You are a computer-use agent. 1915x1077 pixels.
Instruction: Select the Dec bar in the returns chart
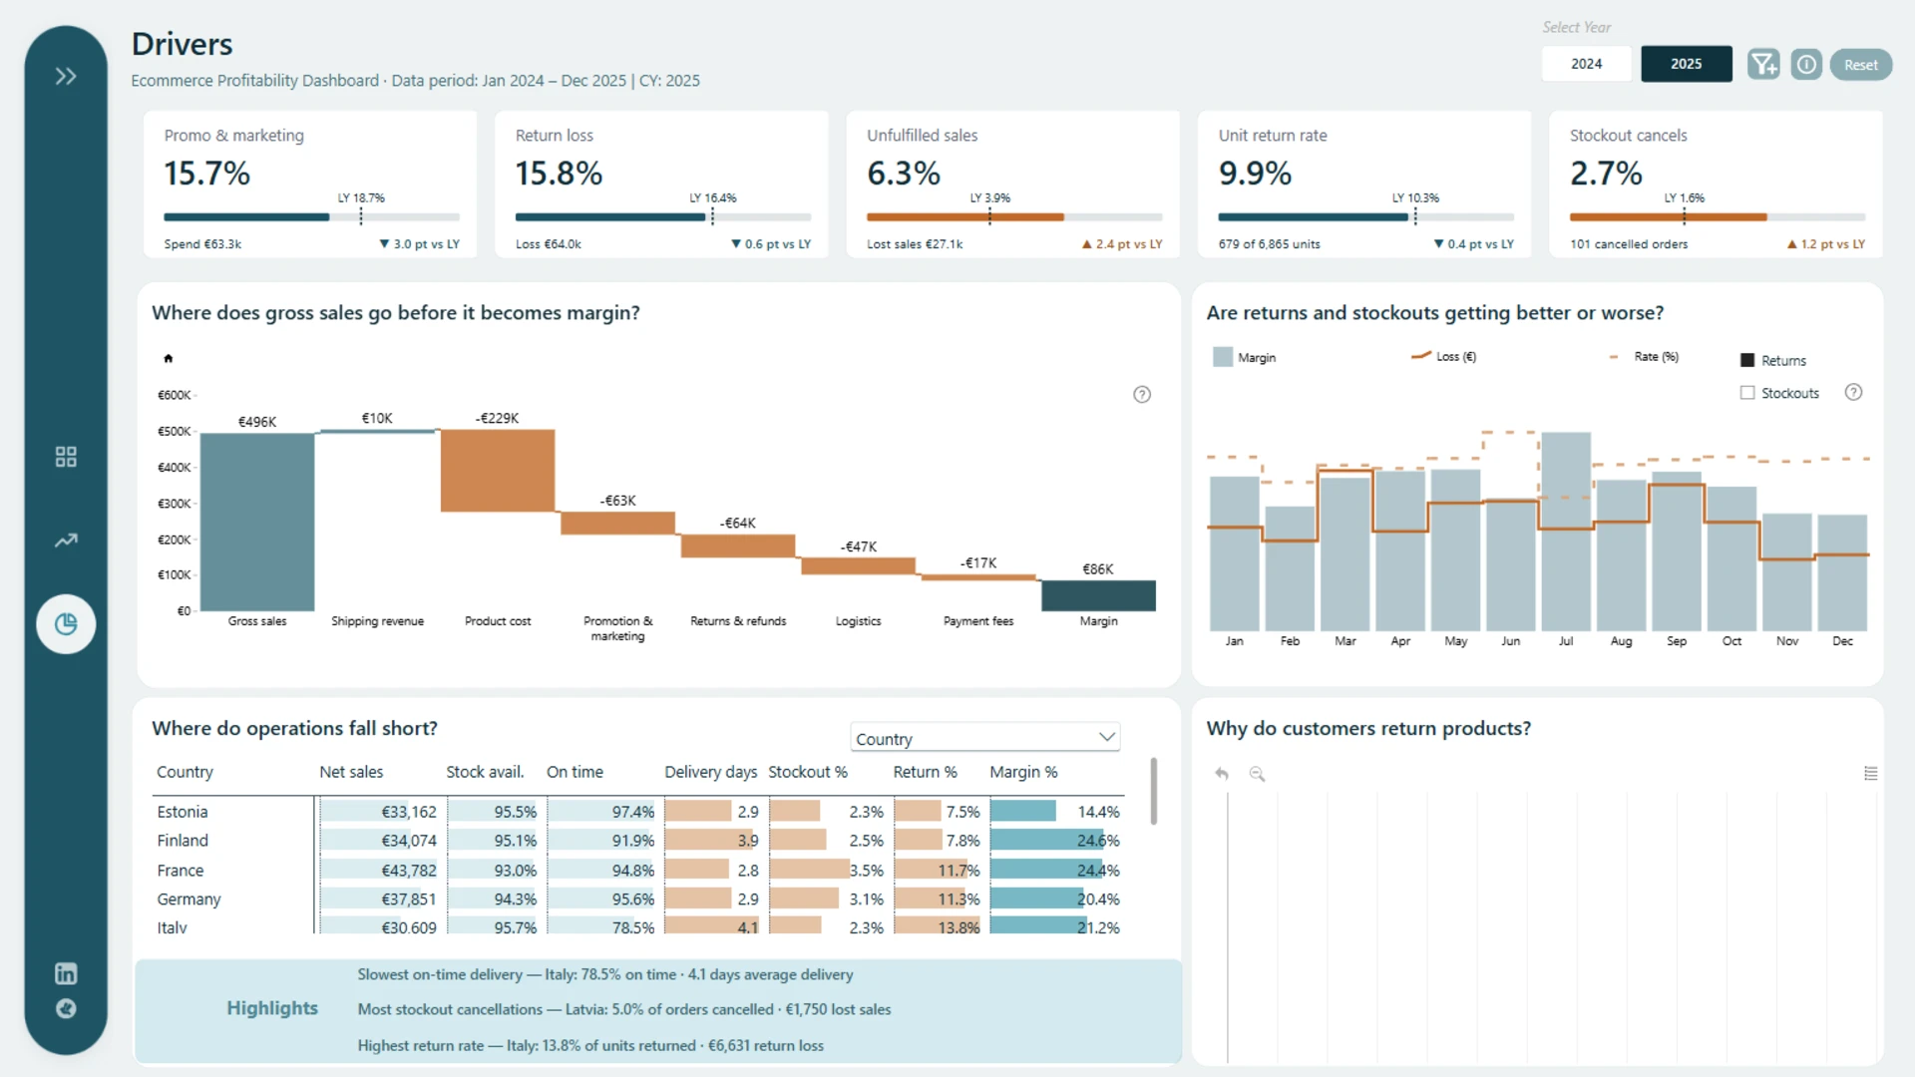pos(1842,572)
